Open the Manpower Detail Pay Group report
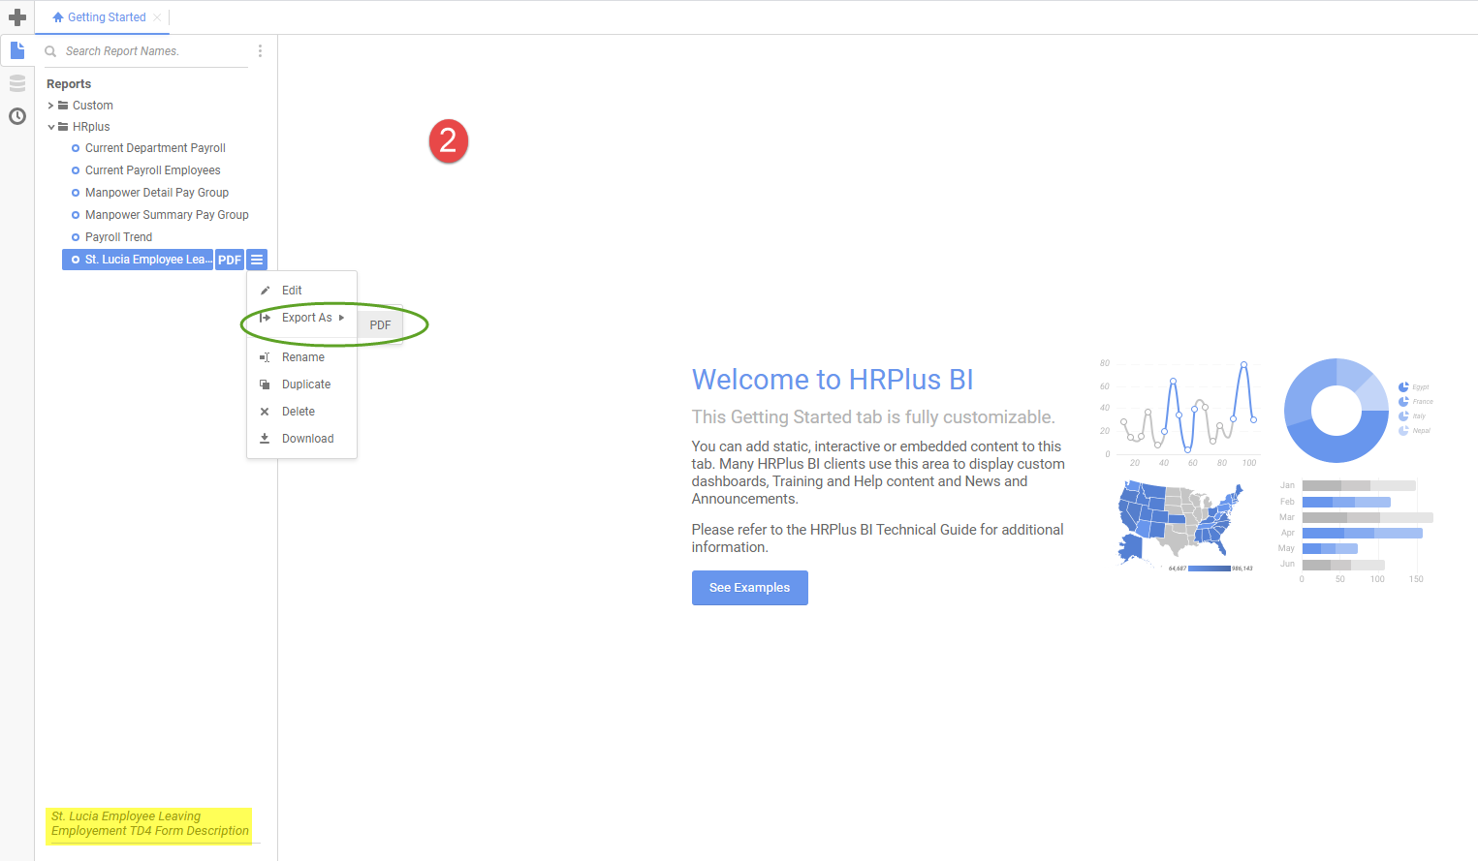This screenshot has width=1478, height=861. (x=157, y=193)
